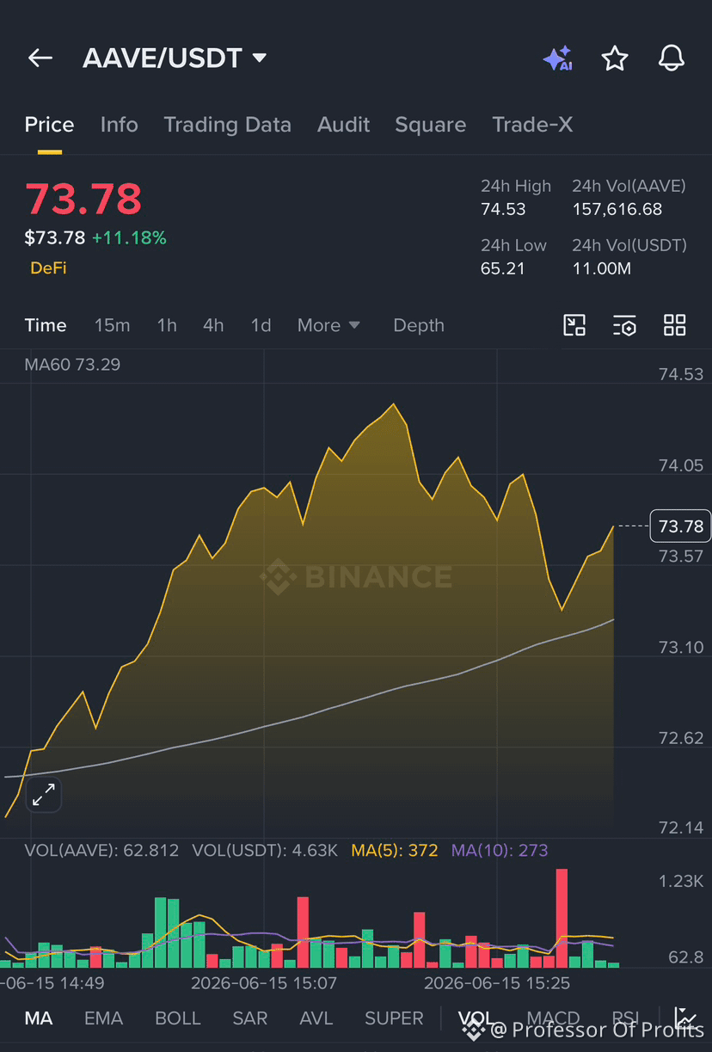Open the Audit tab
This screenshot has height=1052, width=712.
[343, 125]
